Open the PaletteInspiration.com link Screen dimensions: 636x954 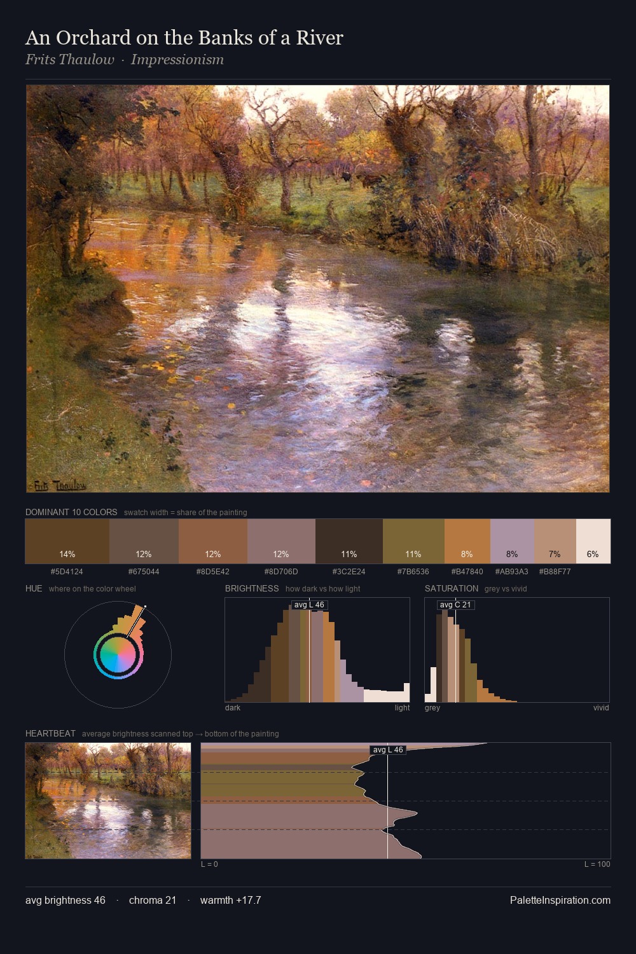(560, 900)
